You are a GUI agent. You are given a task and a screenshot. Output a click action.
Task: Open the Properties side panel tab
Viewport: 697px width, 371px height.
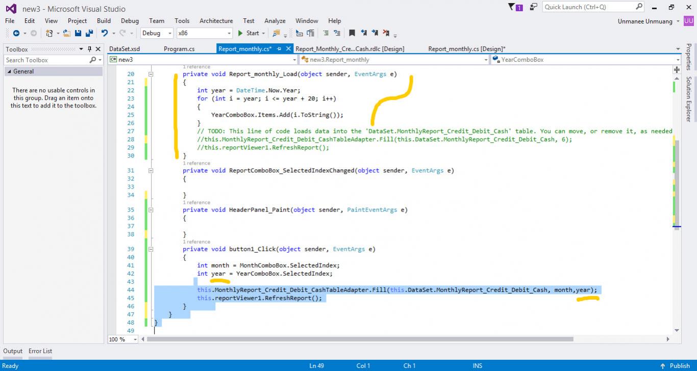(x=688, y=57)
